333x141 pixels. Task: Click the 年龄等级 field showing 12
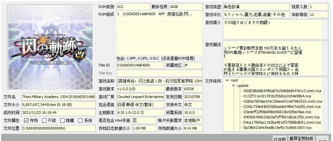[319, 15]
